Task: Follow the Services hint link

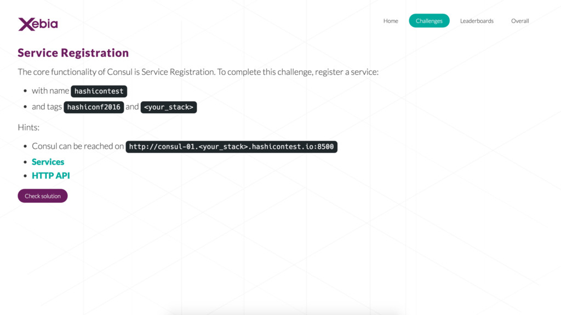Action: (x=48, y=162)
